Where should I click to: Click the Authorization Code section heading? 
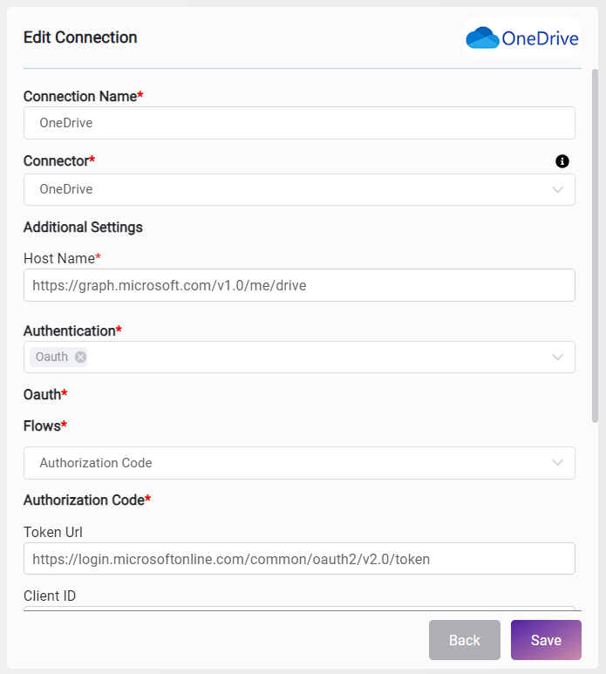click(x=86, y=500)
